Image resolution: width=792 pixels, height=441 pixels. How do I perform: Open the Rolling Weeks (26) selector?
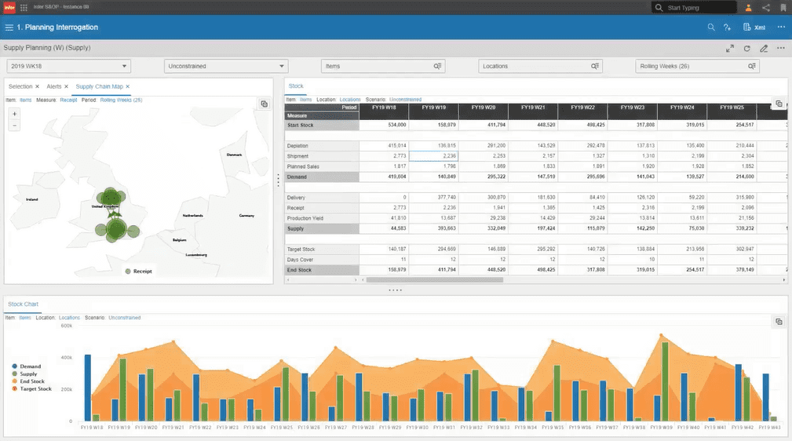(x=697, y=66)
